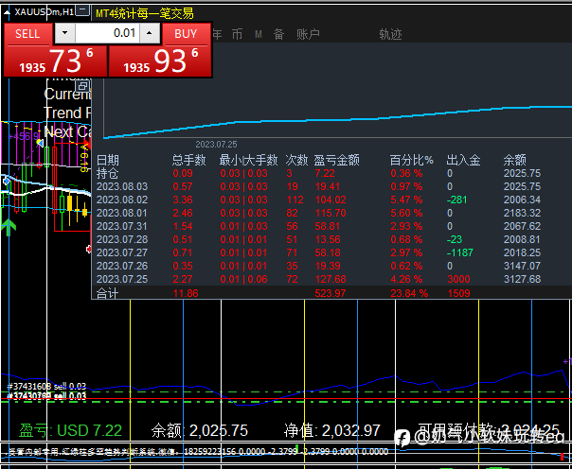Click profit amount 115.70
This screenshot has height=469, width=572.
(331, 213)
